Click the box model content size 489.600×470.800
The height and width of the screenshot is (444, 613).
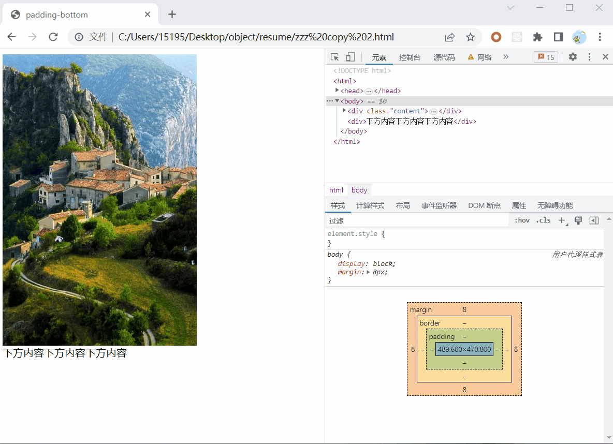pos(464,349)
